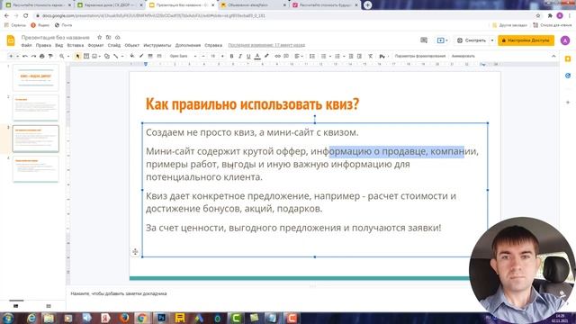Open the Формат menu
The height and width of the screenshot is (324, 576).
96,45
